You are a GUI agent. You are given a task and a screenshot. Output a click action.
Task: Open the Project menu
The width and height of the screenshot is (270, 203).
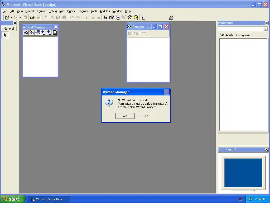(x=30, y=11)
